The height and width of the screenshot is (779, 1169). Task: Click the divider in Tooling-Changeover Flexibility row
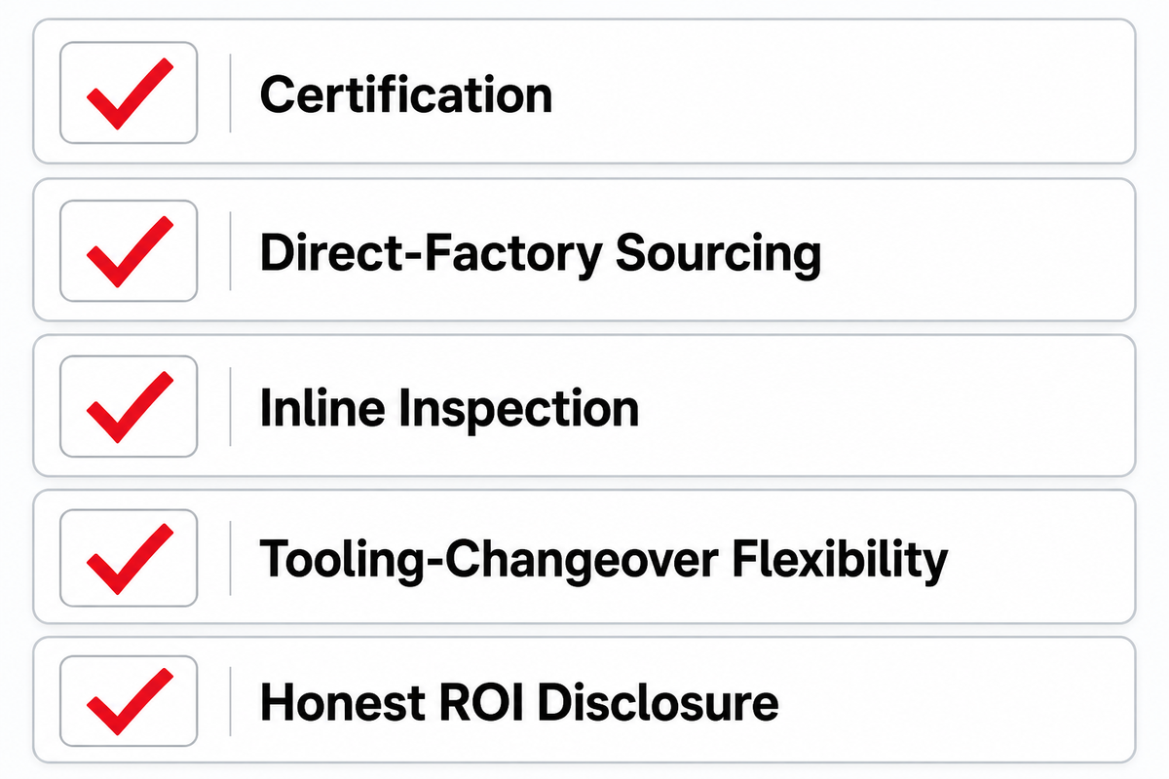tap(230, 557)
